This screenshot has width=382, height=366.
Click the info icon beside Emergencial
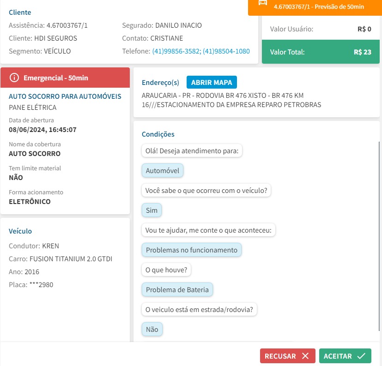coord(14,78)
